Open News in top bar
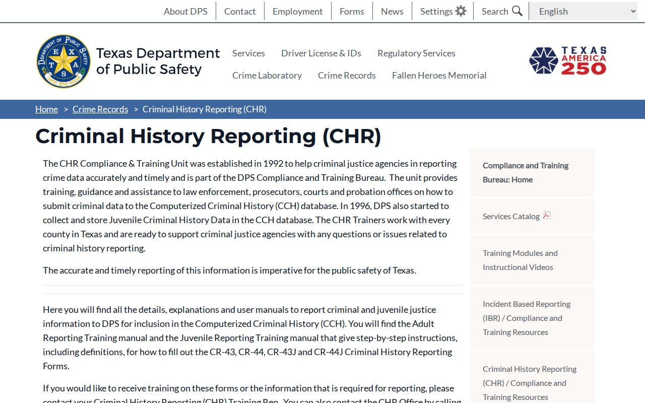 pyautogui.click(x=392, y=11)
